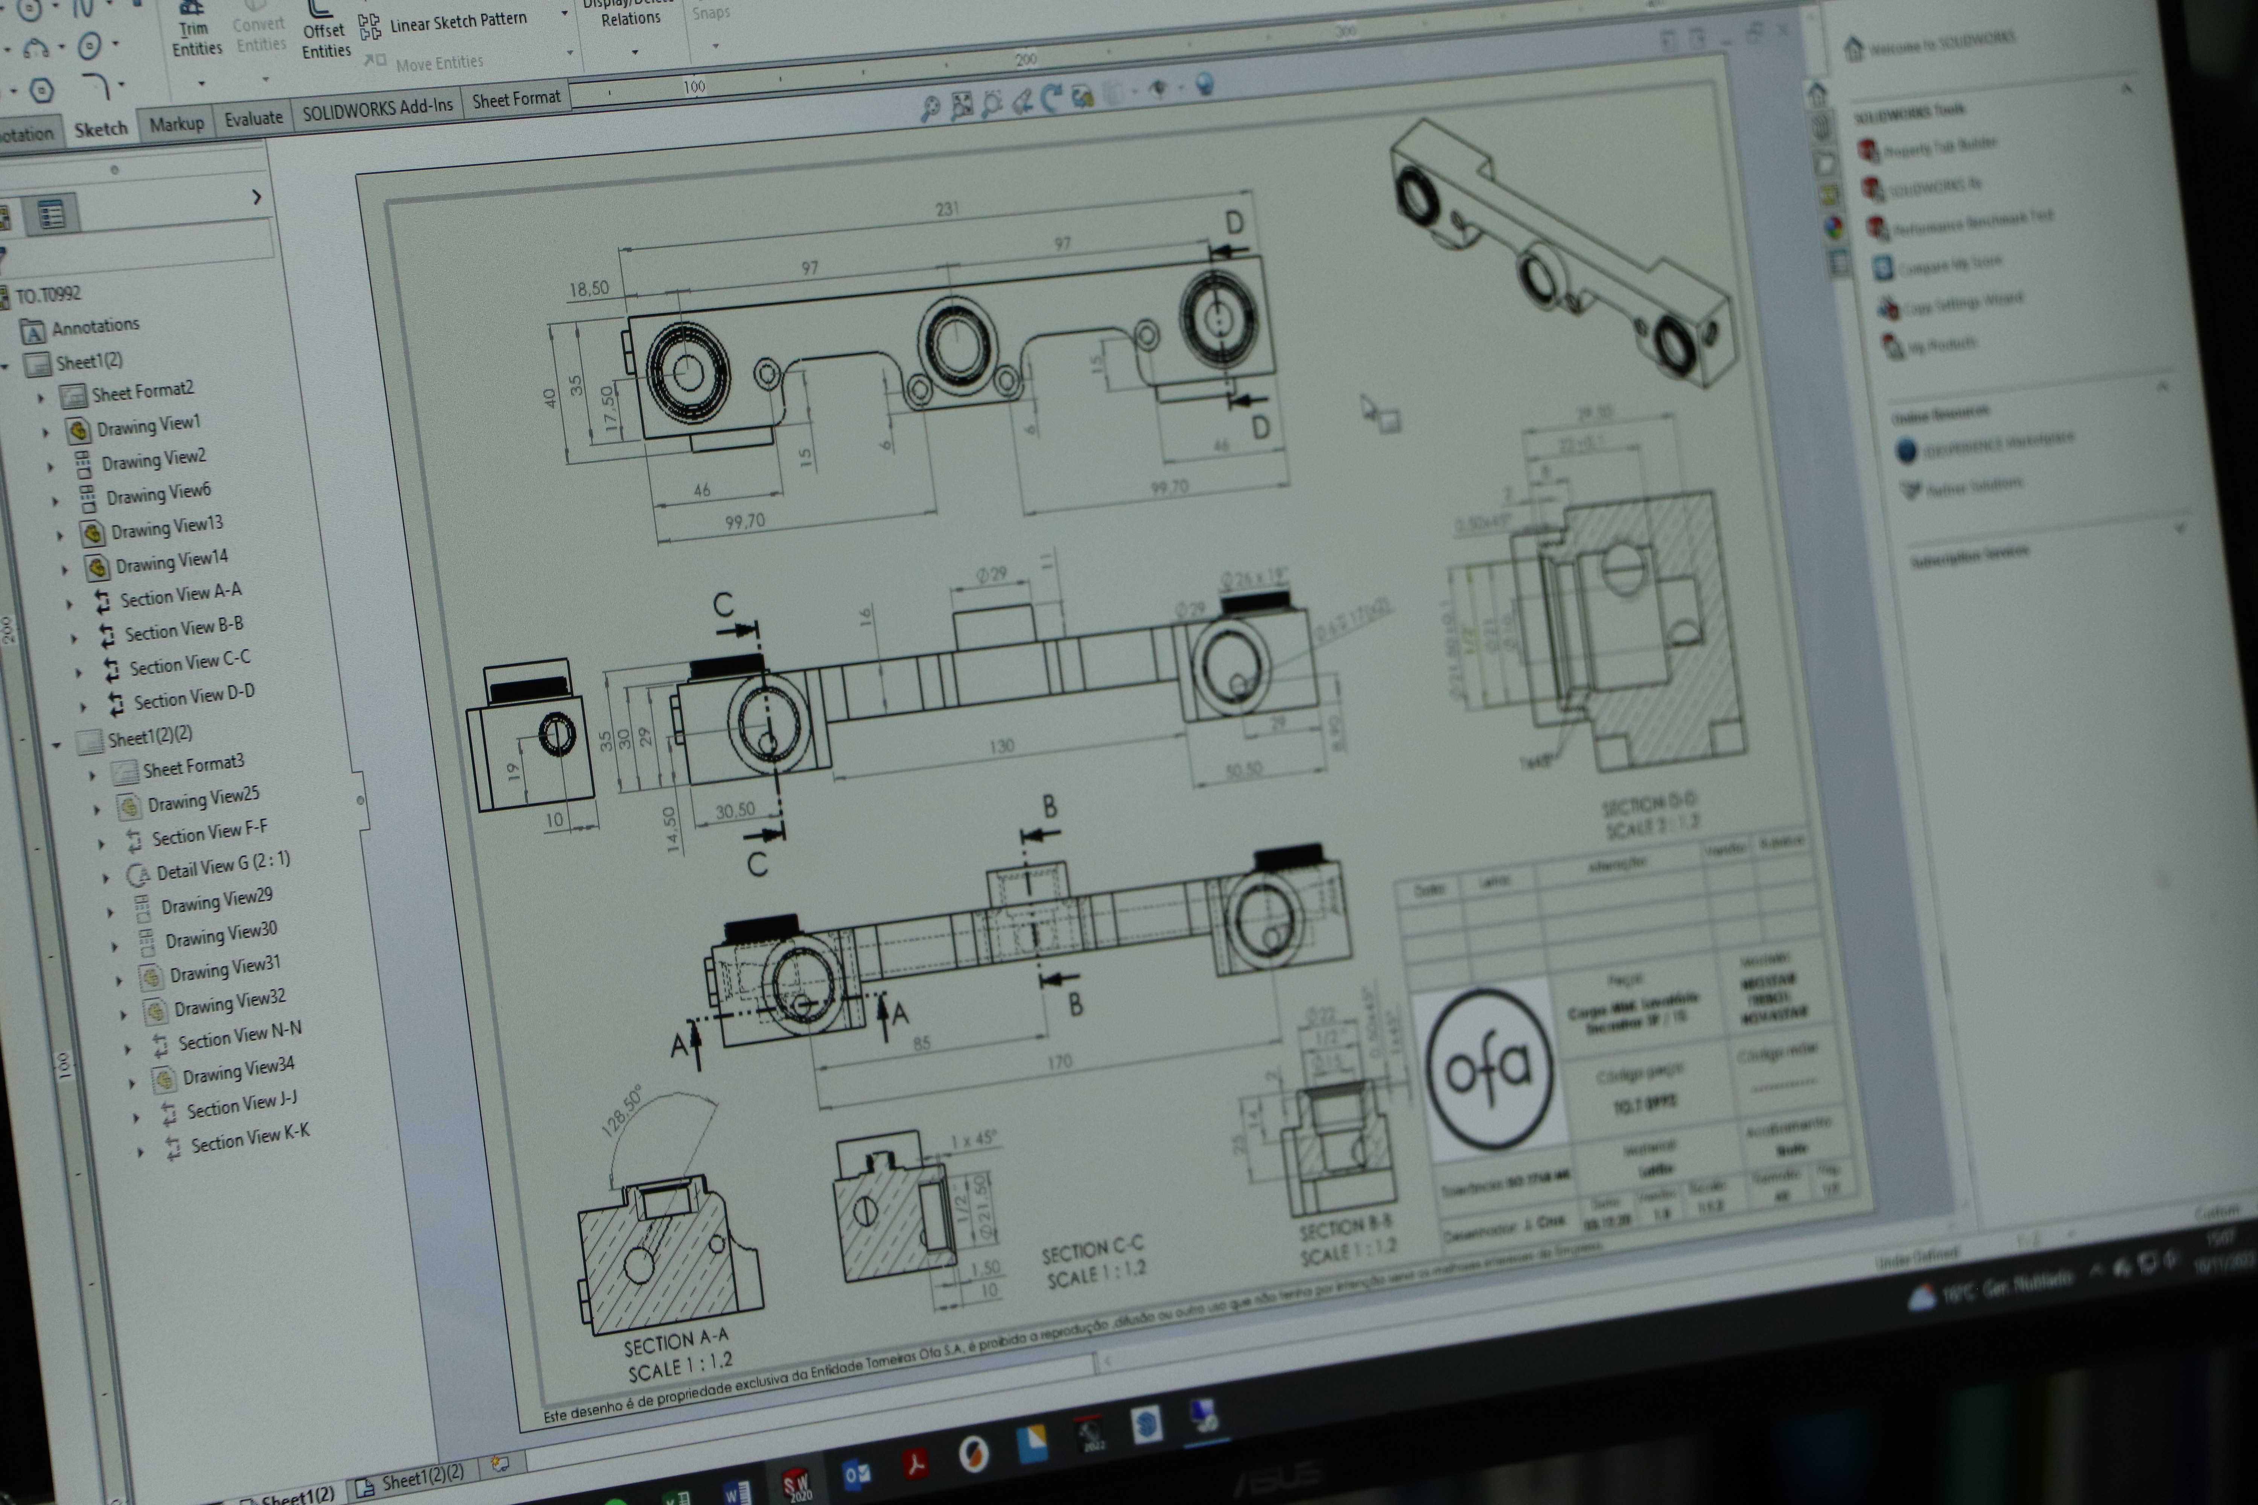The height and width of the screenshot is (1505, 2258).
Task: Switch to the Sketch tab
Action: tap(101, 129)
